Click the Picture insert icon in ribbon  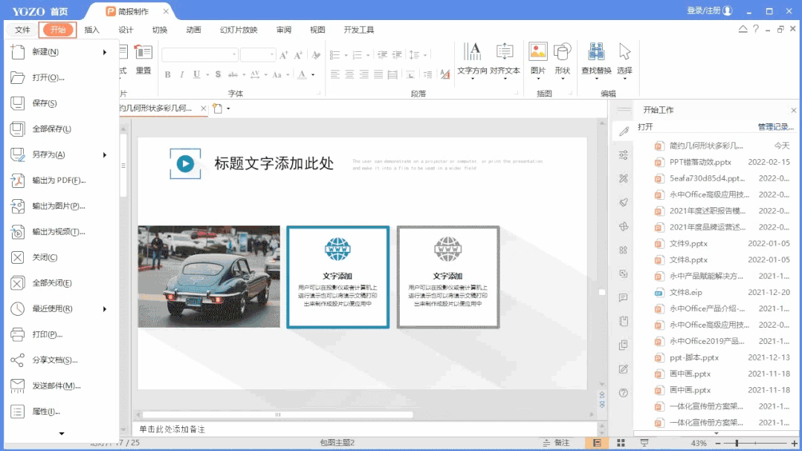coord(538,52)
